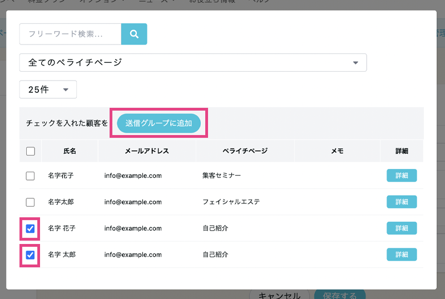The width and height of the screenshot is (445, 299).
Task: Expand the 25件 page size dropdown
Action: click(48, 89)
